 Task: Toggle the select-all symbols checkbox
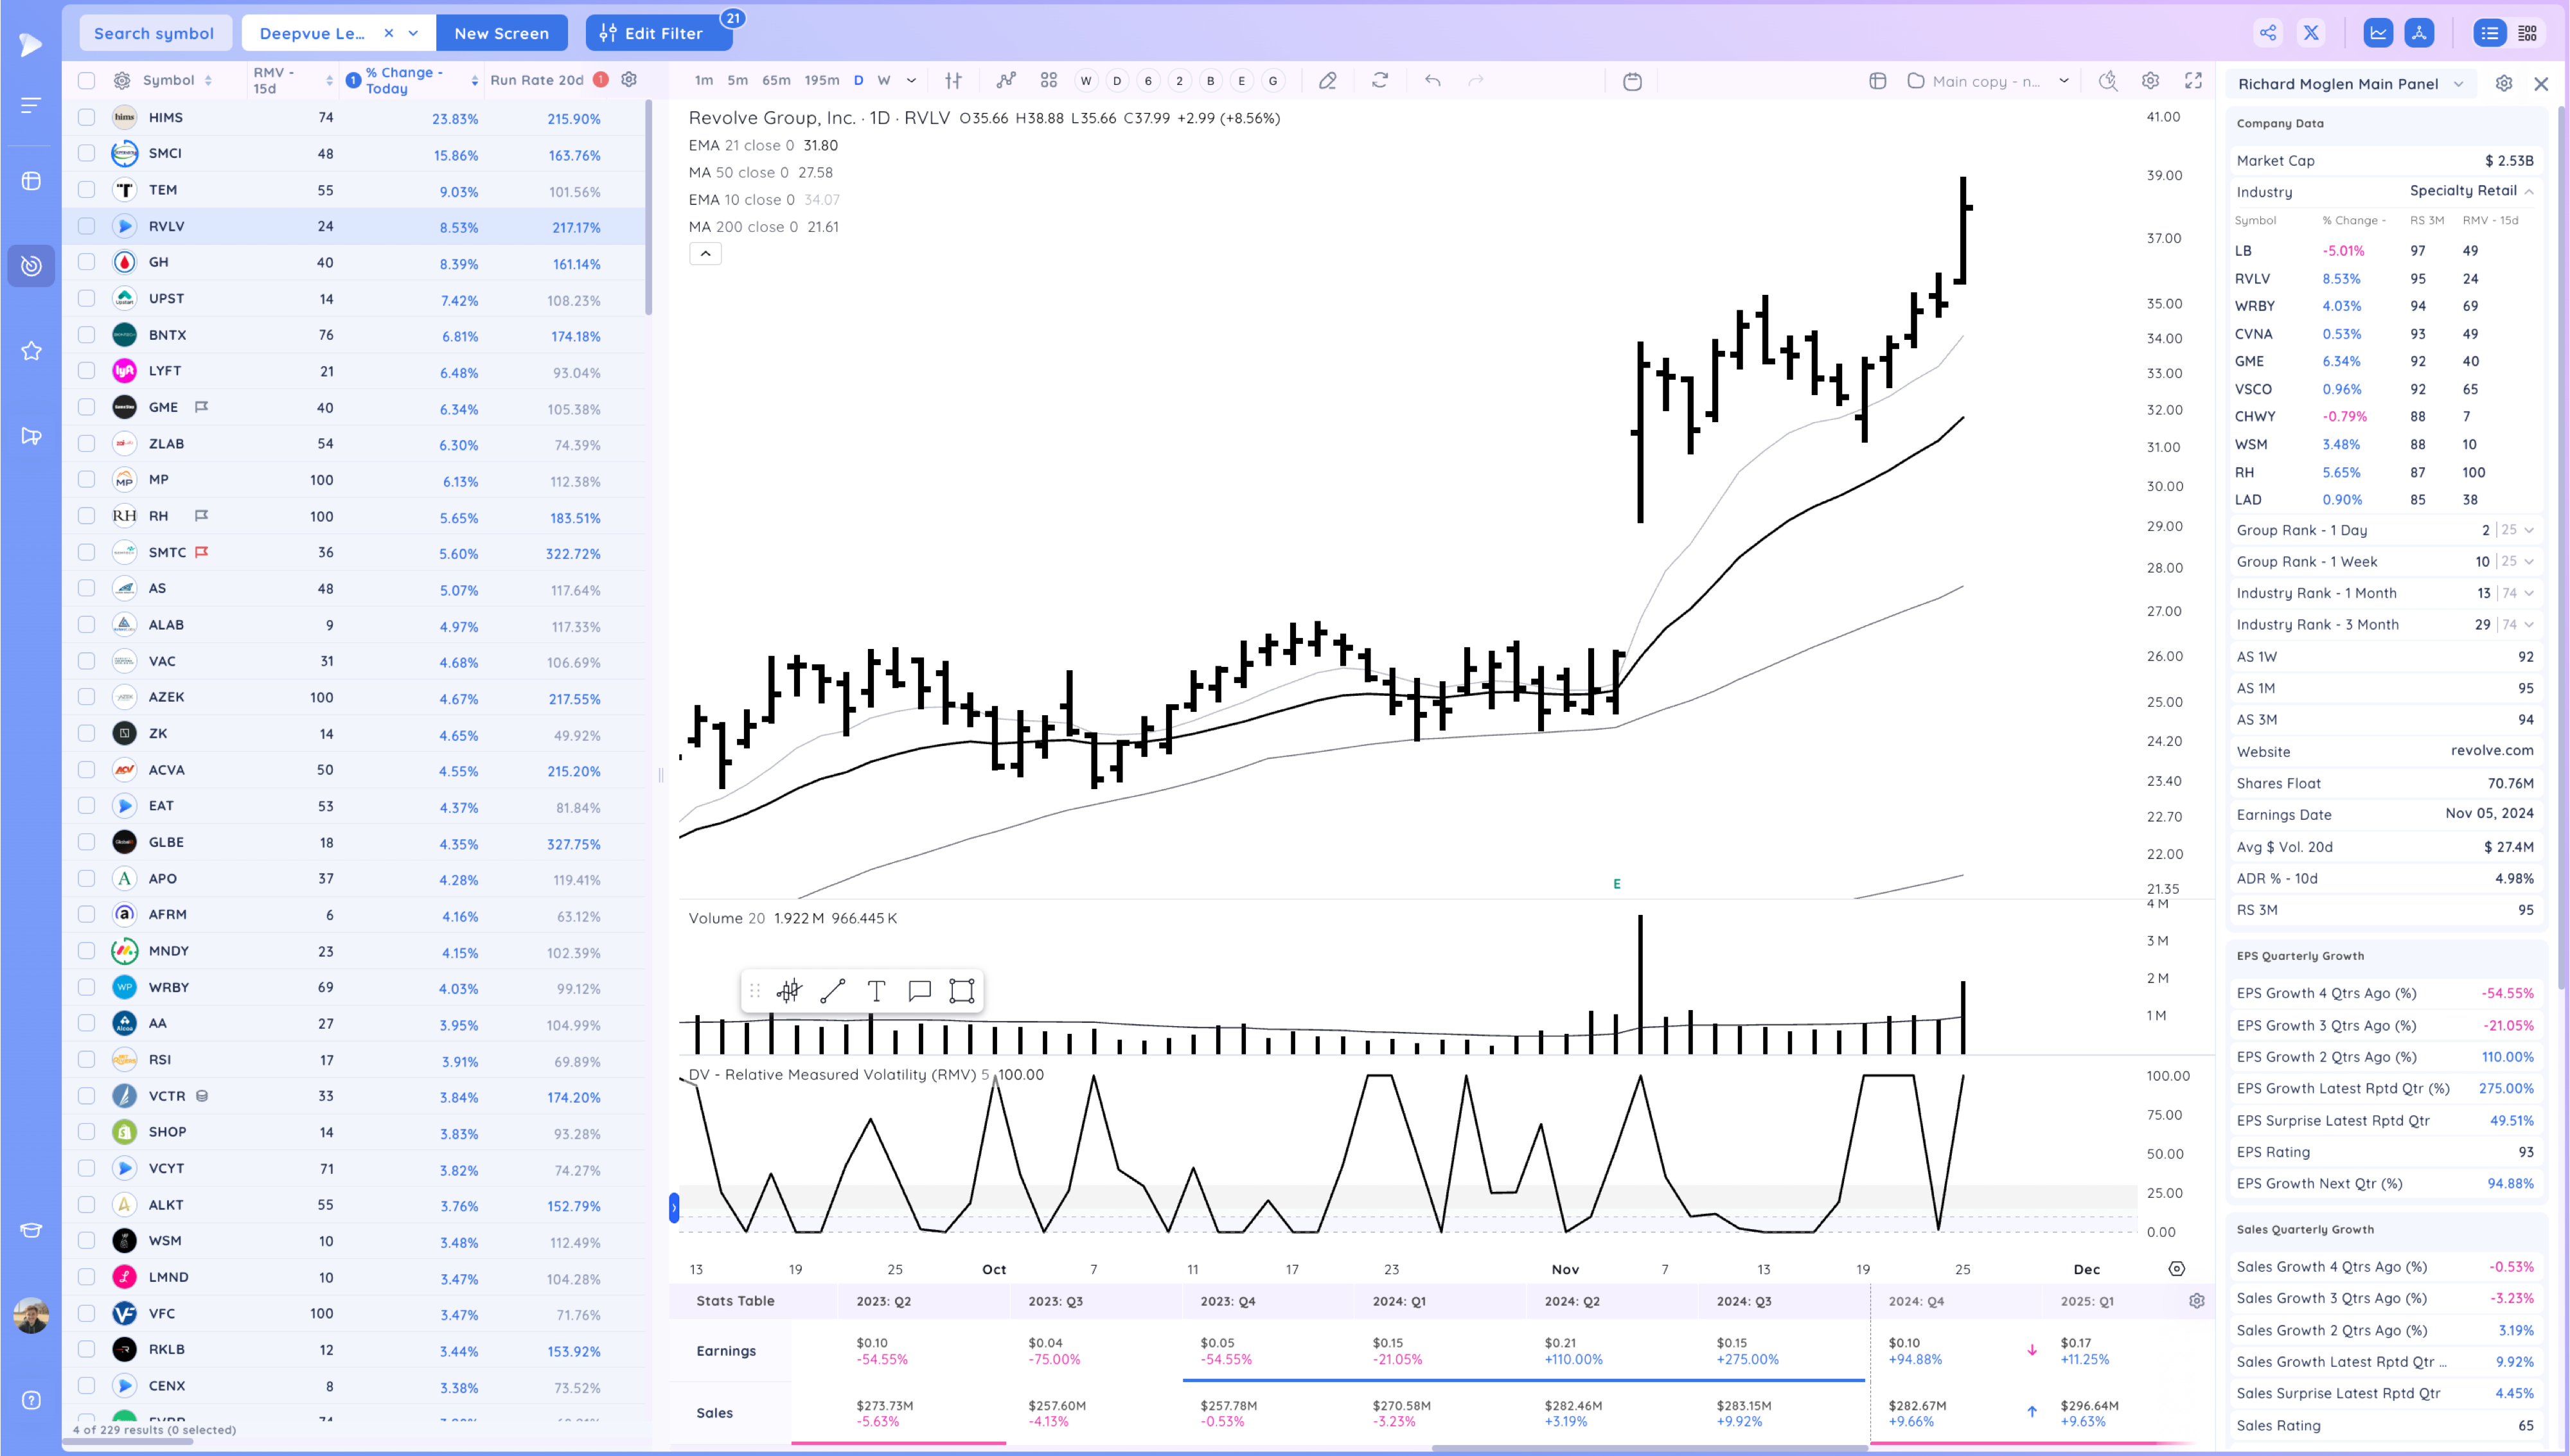(x=87, y=80)
